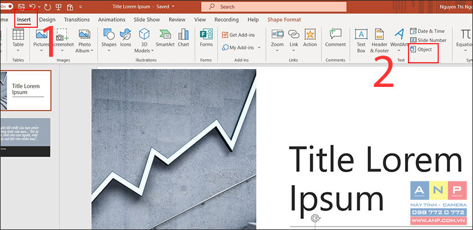Expand the Photo Album dropdown
473x230 pixels.
pos(92,51)
